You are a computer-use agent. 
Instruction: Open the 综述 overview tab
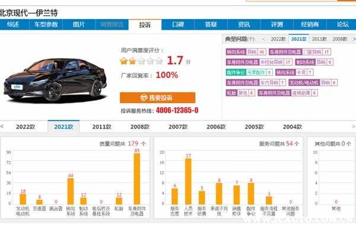pos(13,24)
